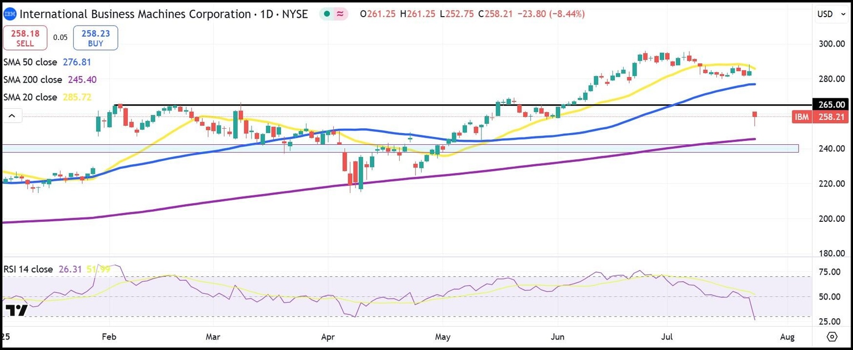Select the green dot status indicator
The image size is (853, 350).
(x=327, y=14)
